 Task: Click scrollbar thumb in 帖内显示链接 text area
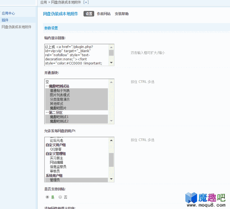pyautogui.click(x=111, y=53)
